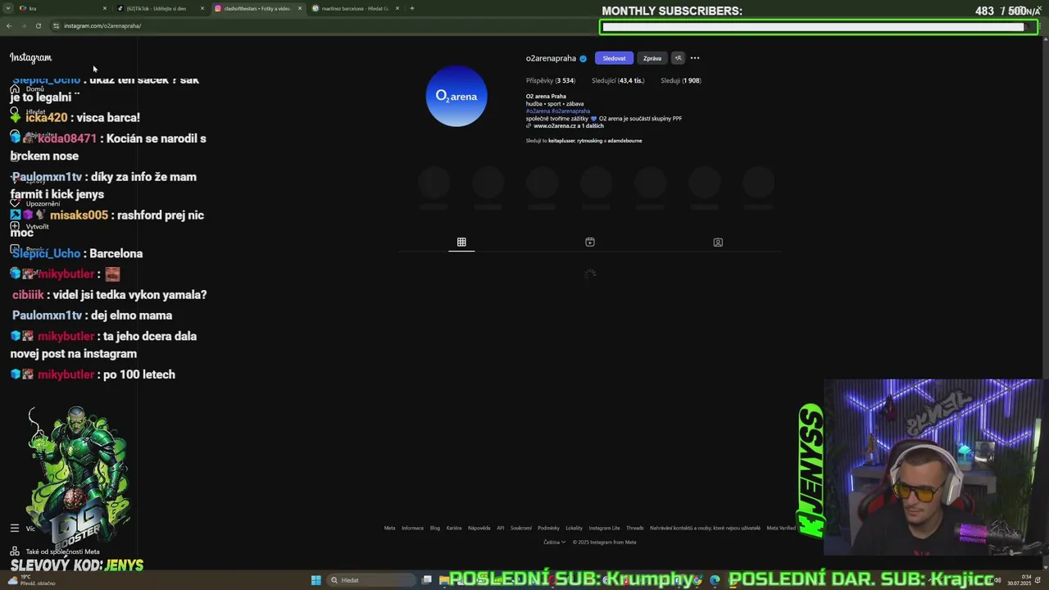1049x590 pixels.
Task: Click the #o2arena hashtag
Action: click(538, 111)
